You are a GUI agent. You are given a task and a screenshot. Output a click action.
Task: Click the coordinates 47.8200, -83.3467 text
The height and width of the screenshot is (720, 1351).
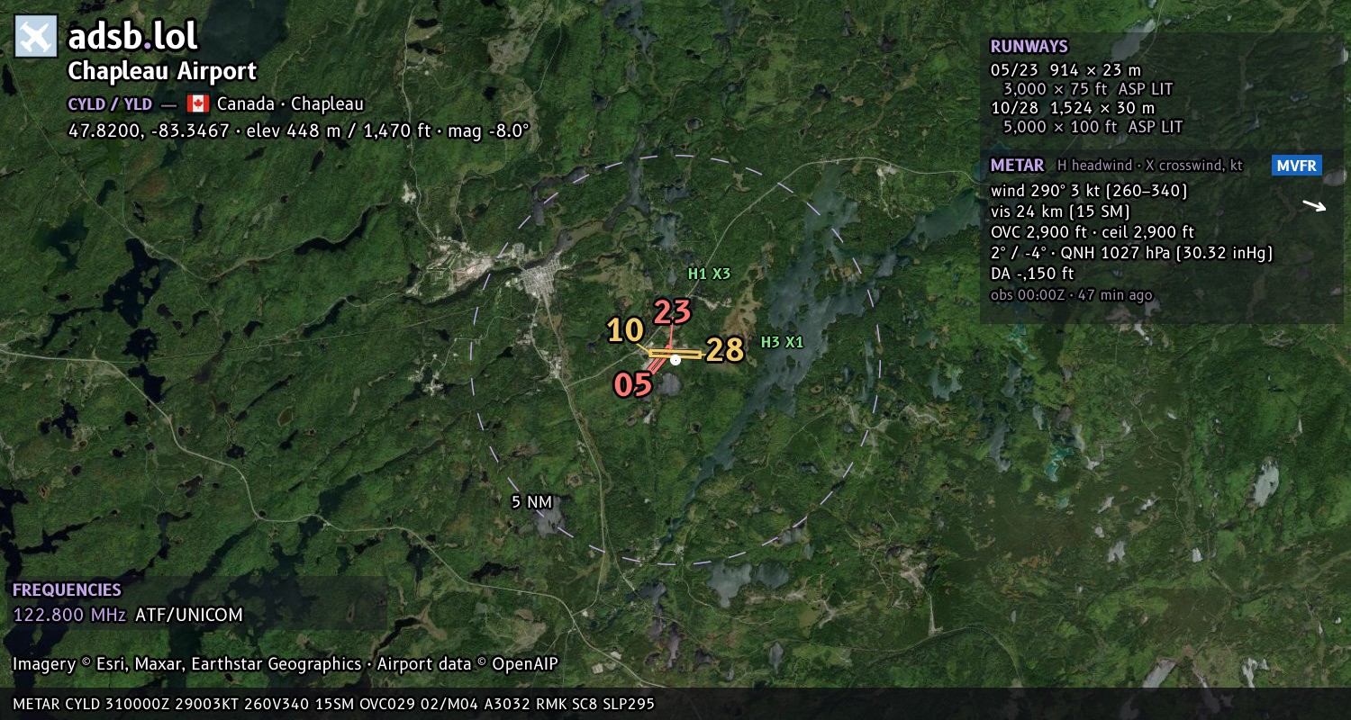(149, 130)
